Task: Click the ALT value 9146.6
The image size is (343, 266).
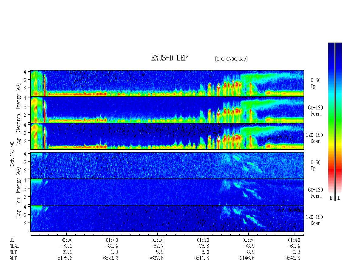Action: pyautogui.click(x=247, y=258)
